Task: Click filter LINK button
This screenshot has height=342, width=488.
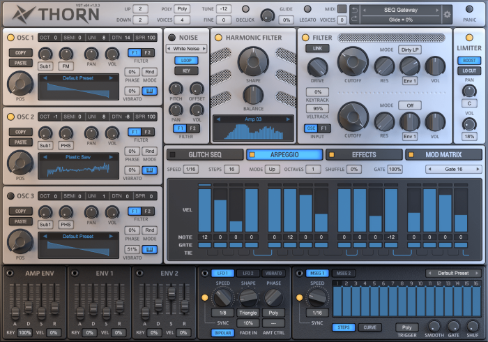Action: tap(317, 48)
